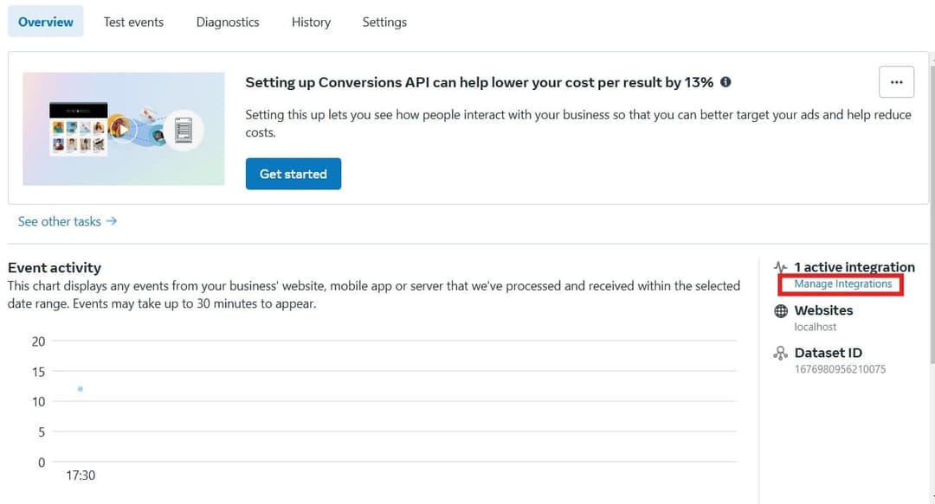Follow the See other tasks link
Screen dimensions: 935x504
[59, 221]
